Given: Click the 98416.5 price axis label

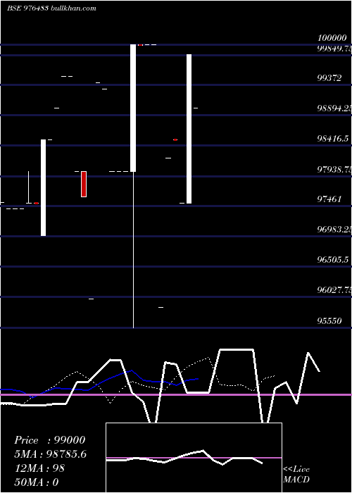Looking at the screenshot, I should (x=333, y=139).
